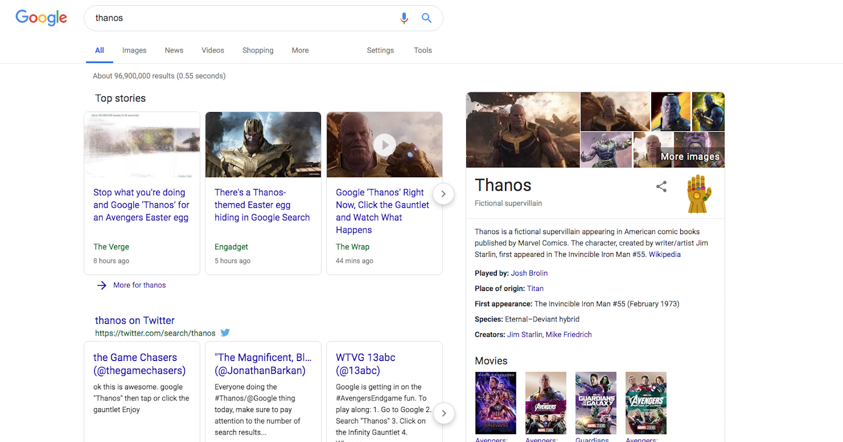This screenshot has width=843, height=442.
Task: Advance the Twitter results carousel arrow
Action: tap(444, 413)
